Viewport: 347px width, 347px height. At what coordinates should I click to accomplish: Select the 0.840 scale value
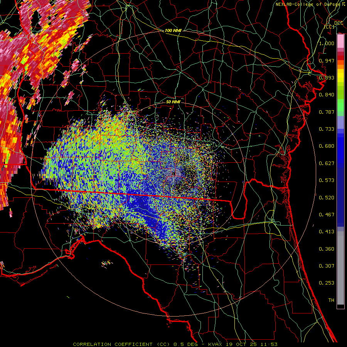pos(327,95)
